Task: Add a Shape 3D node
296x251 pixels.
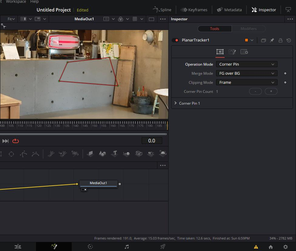Action: point(103,154)
